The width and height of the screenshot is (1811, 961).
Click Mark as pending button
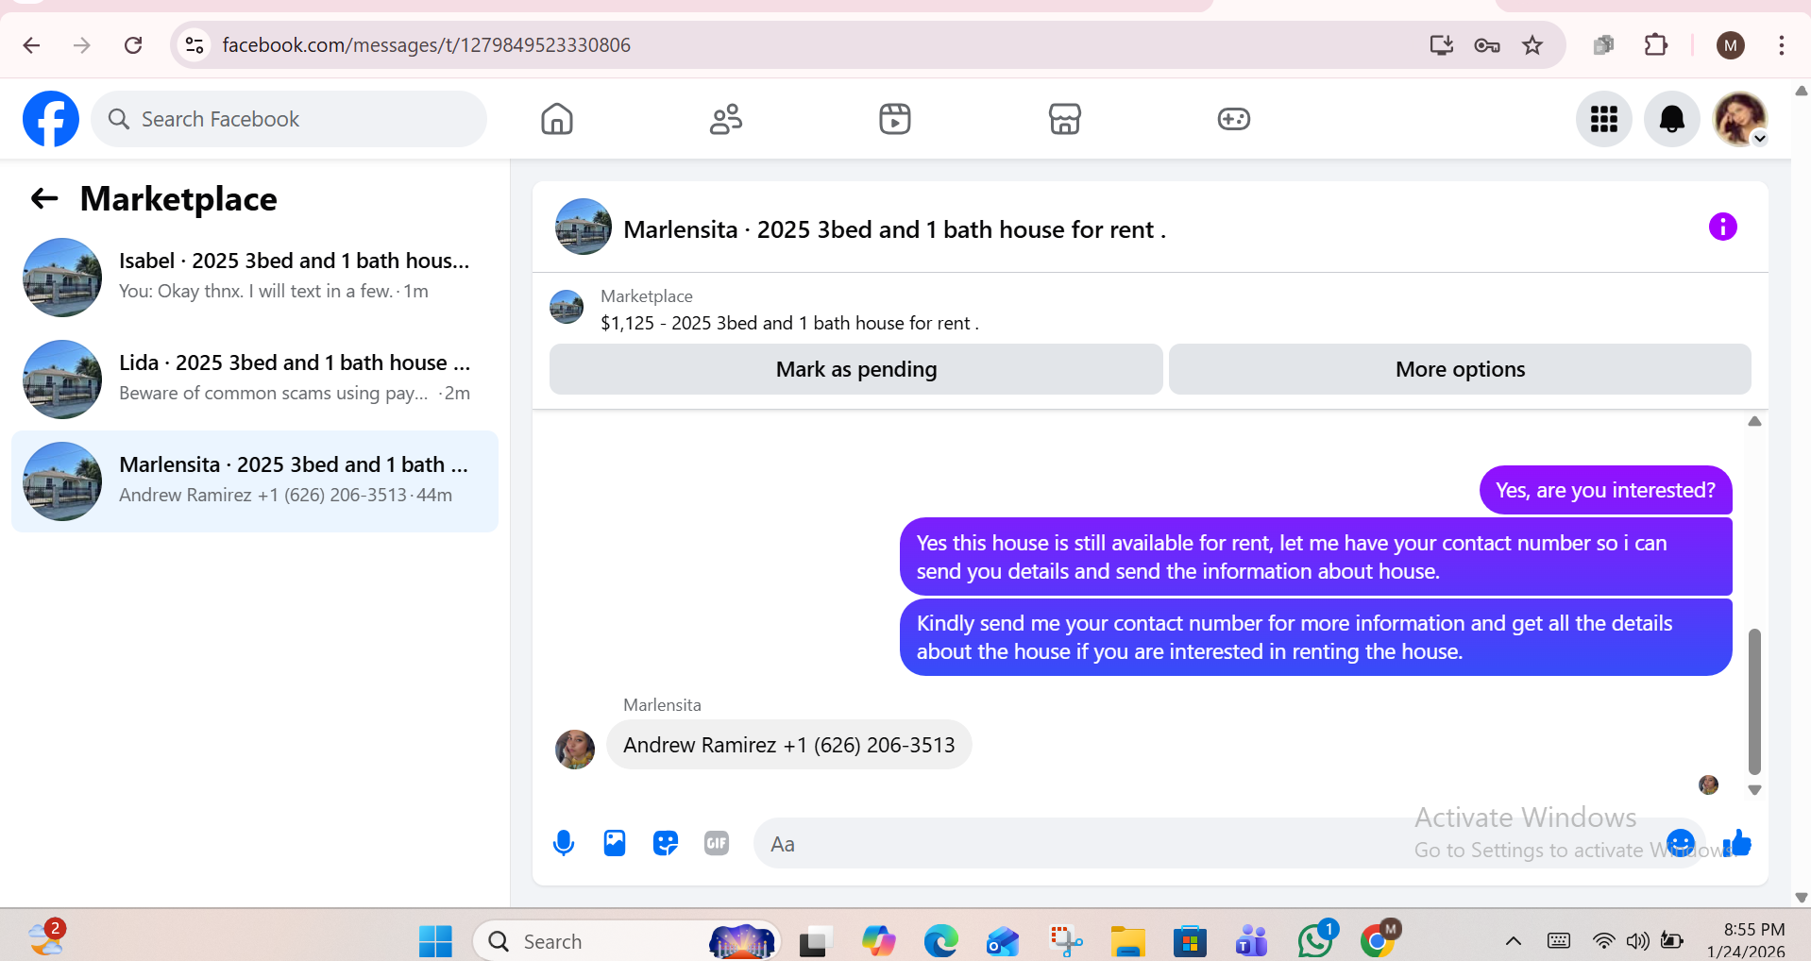(x=856, y=369)
